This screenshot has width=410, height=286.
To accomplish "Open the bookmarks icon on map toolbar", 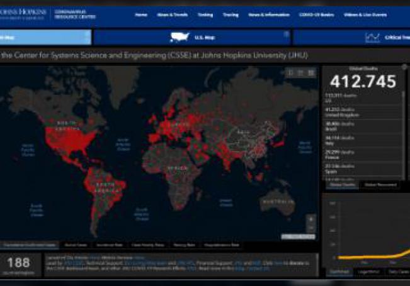I will coord(290,73).
